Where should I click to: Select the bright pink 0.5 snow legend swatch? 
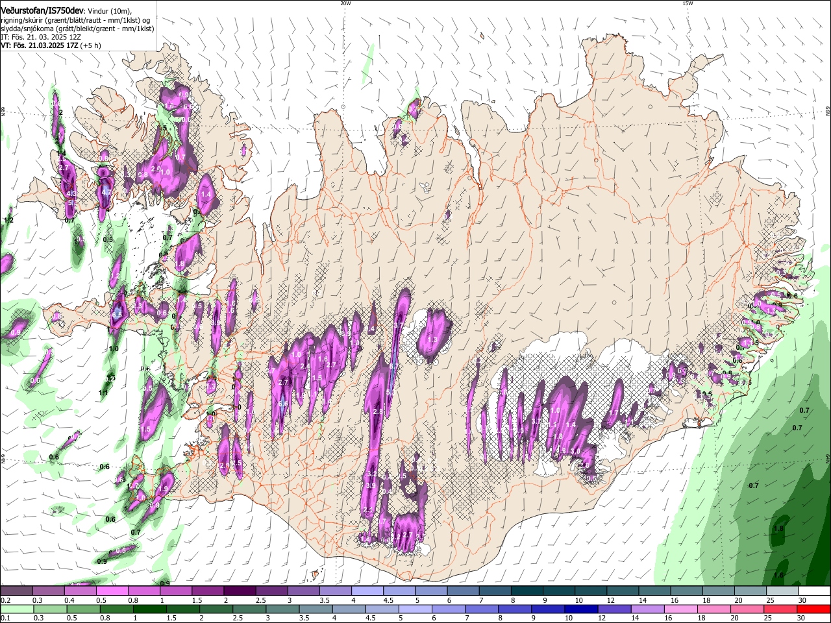(112, 591)
